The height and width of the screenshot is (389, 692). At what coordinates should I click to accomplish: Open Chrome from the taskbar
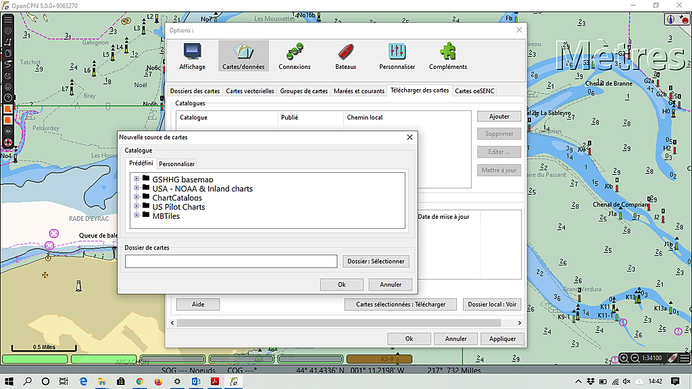click(139, 381)
